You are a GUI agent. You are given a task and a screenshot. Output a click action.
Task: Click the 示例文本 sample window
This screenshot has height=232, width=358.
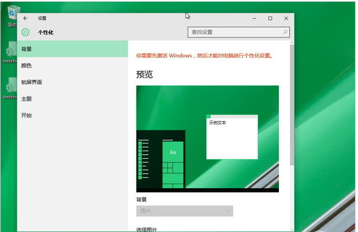pyautogui.click(x=232, y=137)
